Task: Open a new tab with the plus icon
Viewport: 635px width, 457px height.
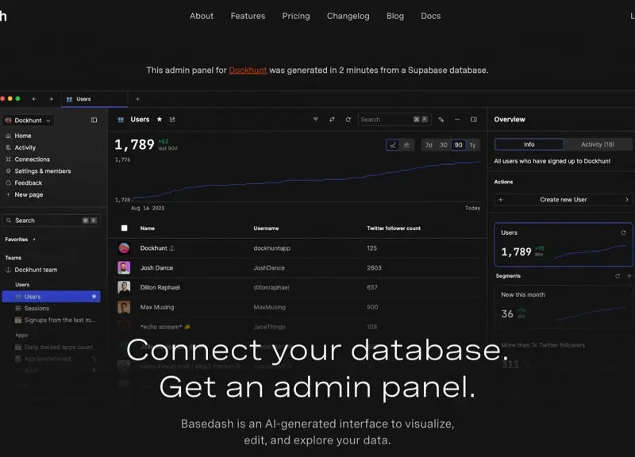Action: (137, 99)
